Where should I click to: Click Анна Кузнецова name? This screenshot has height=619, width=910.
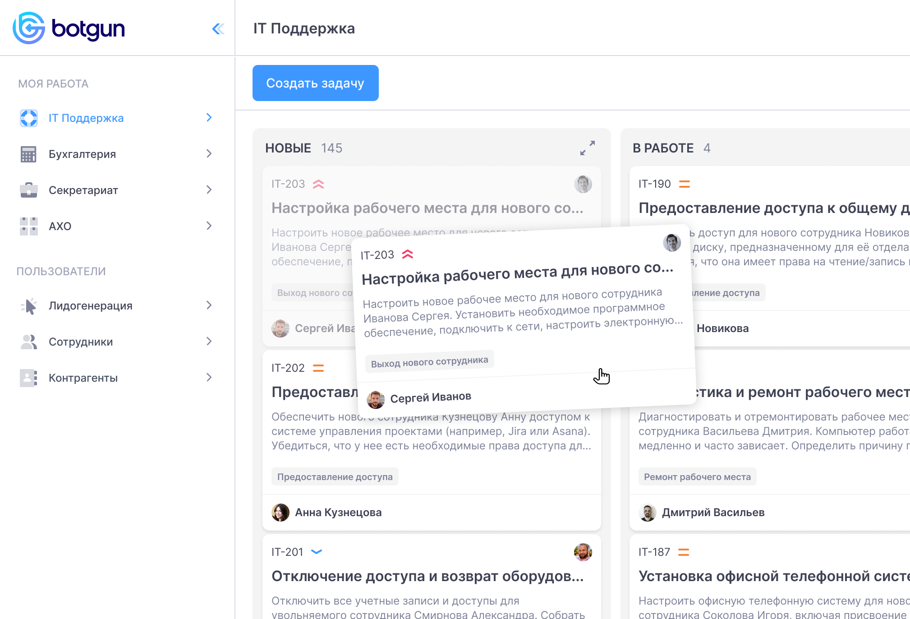(x=338, y=513)
